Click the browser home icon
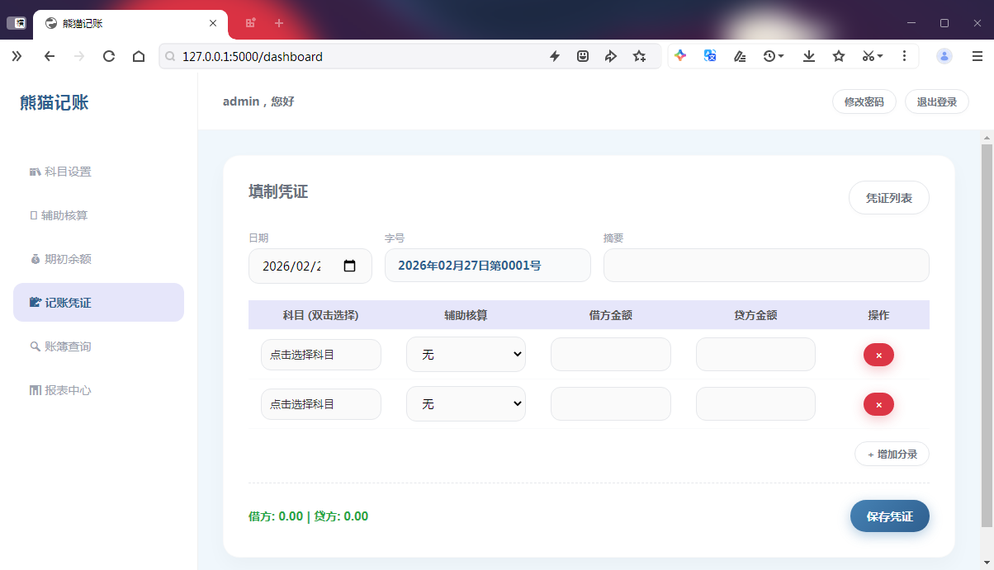The width and height of the screenshot is (994, 570). pos(139,56)
